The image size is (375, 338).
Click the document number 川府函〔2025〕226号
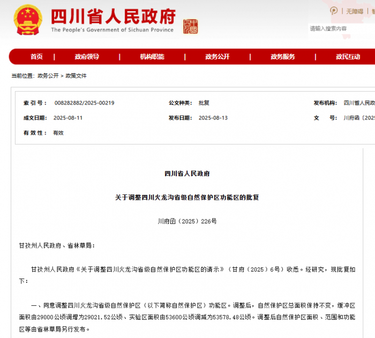click(x=187, y=221)
